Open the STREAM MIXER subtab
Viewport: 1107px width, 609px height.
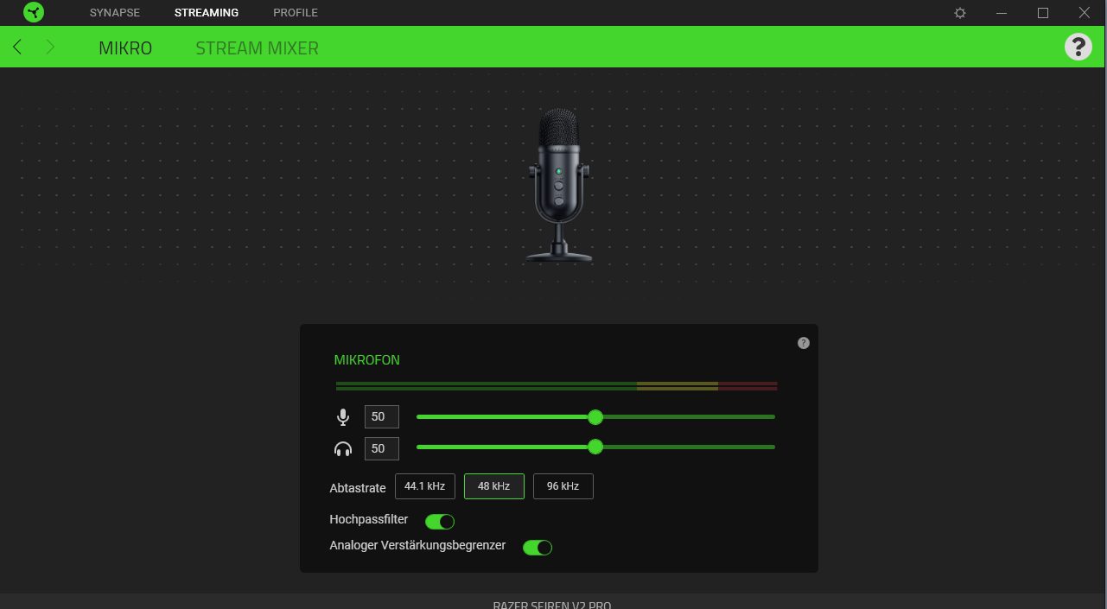(257, 48)
